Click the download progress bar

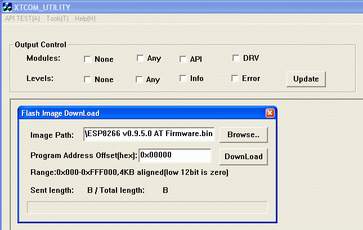pyautogui.click(x=147, y=208)
